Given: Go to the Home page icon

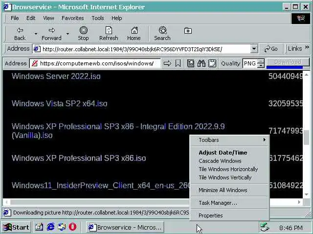Looking at the screenshot, I should [x=134, y=30].
